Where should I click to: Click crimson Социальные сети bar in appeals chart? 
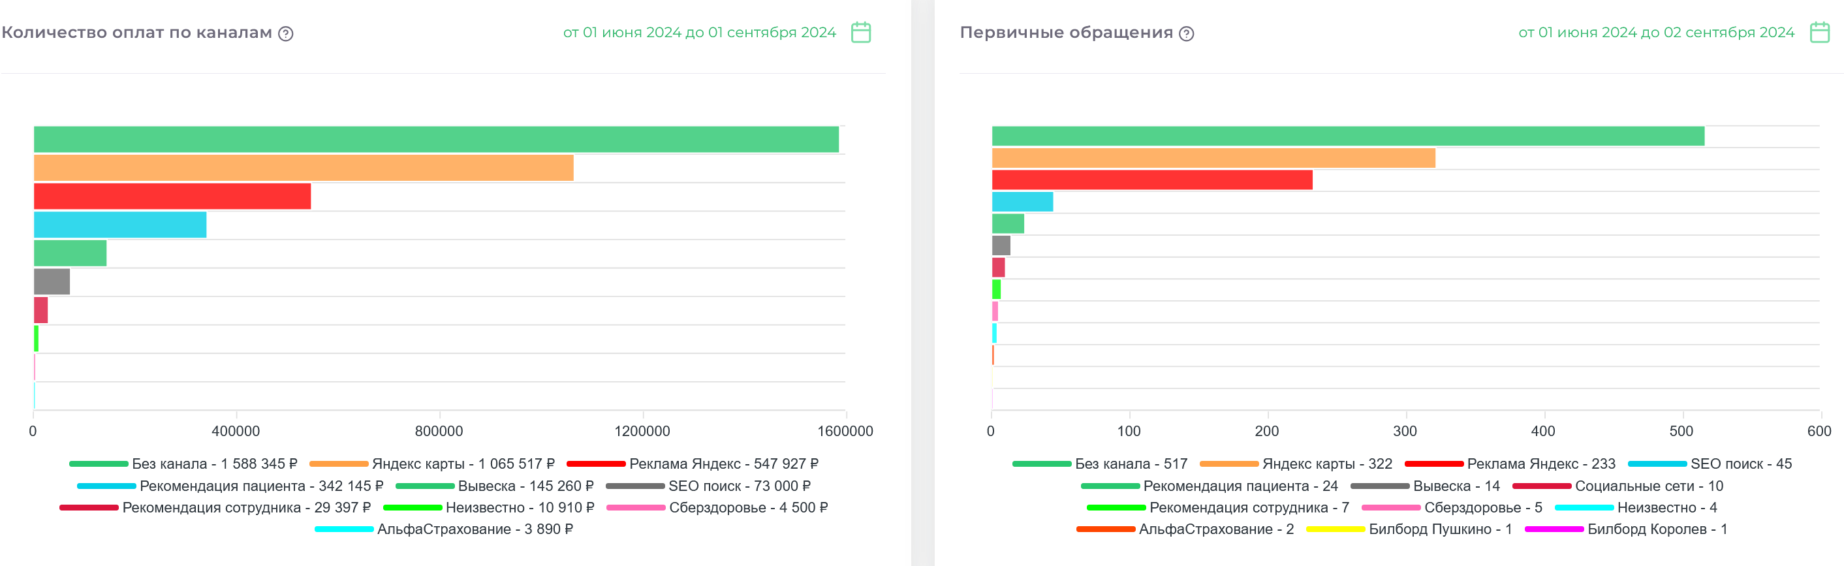point(999,268)
